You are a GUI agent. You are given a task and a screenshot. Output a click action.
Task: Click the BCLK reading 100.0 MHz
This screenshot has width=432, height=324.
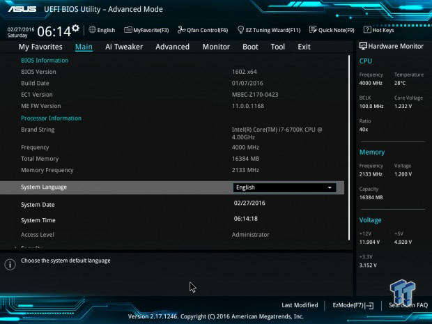[x=371, y=106]
